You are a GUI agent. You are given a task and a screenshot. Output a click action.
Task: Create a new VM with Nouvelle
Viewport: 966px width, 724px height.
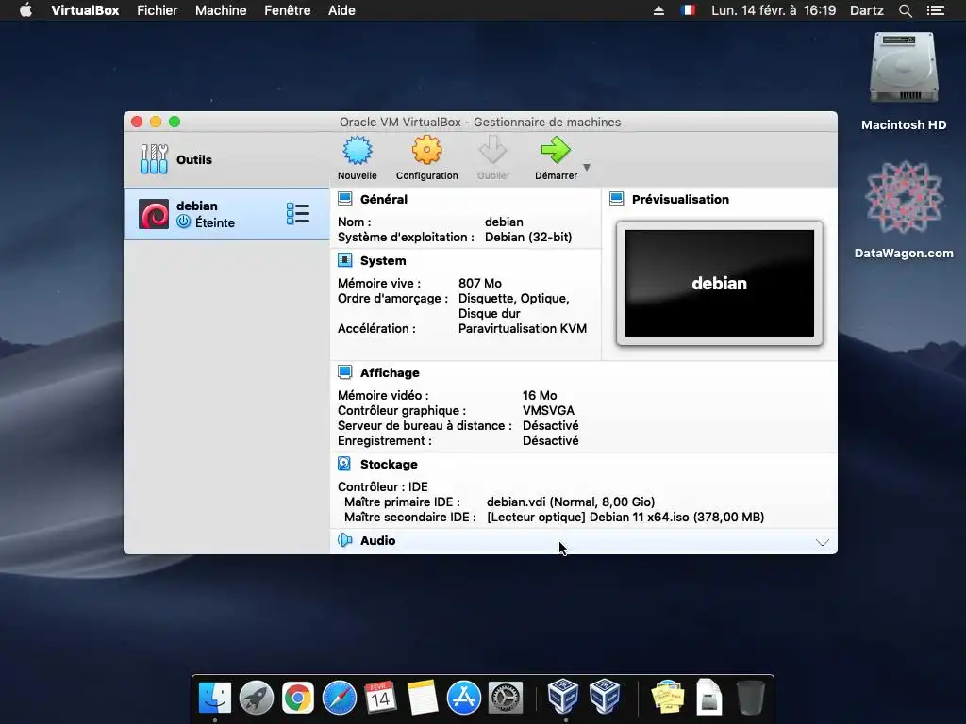[x=358, y=158]
